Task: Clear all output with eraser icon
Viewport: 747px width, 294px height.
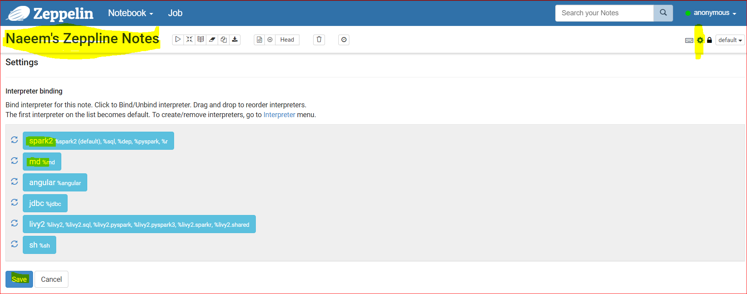Action: [x=212, y=40]
